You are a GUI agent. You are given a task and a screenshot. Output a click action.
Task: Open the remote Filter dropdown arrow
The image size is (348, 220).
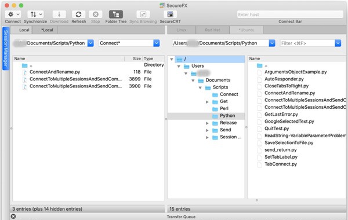tap(338, 43)
